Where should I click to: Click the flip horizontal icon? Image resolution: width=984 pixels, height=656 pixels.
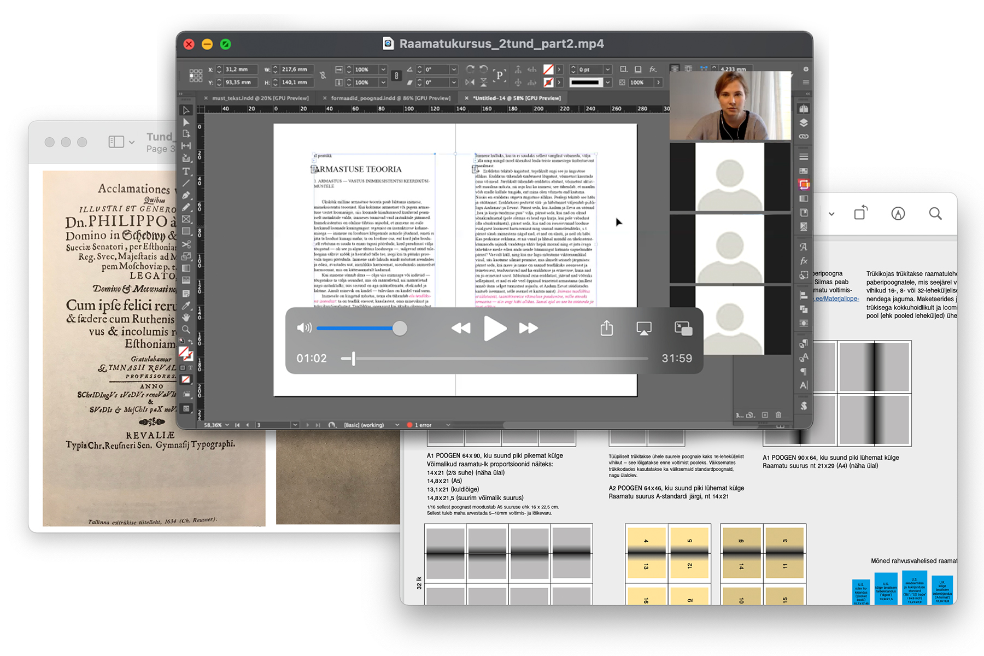point(470,83)
